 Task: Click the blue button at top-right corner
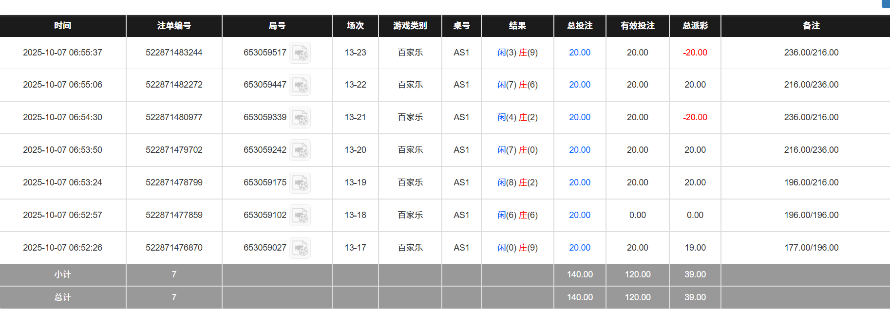click(887, 3)
